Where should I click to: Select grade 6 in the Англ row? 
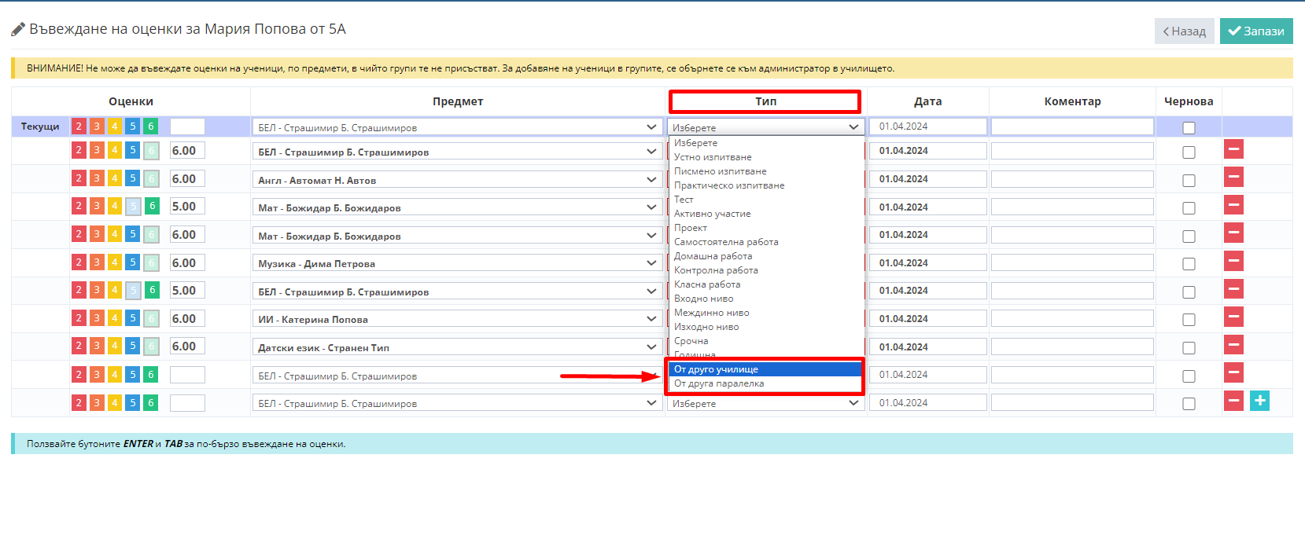pos(152,179)
